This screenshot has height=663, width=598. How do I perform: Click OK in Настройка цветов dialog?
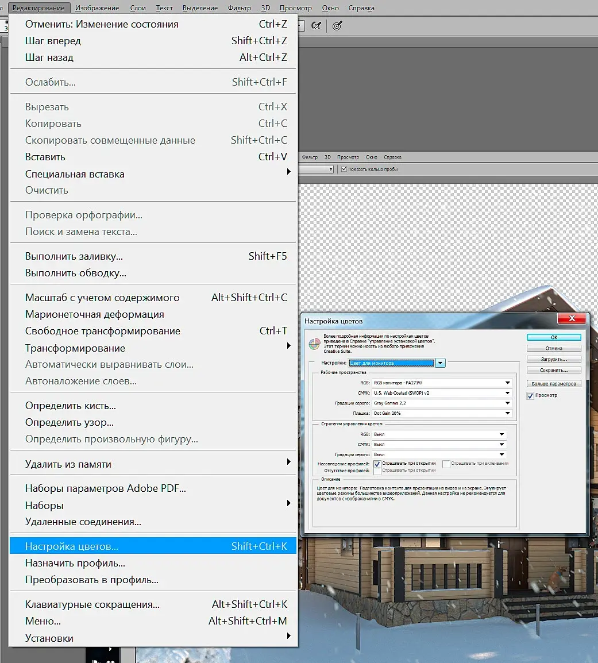(554, 337)
